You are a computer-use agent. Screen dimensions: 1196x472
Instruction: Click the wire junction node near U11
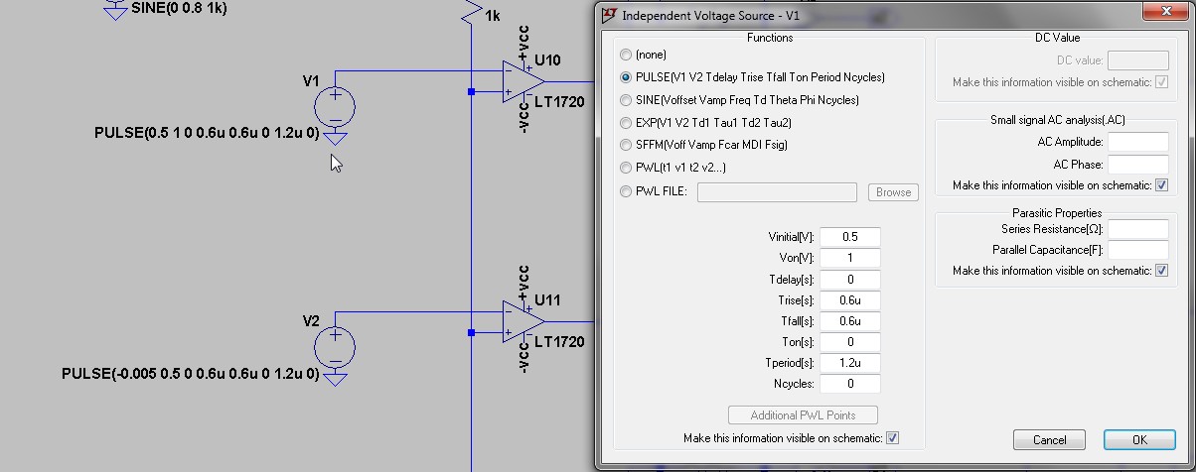(471, 332)
